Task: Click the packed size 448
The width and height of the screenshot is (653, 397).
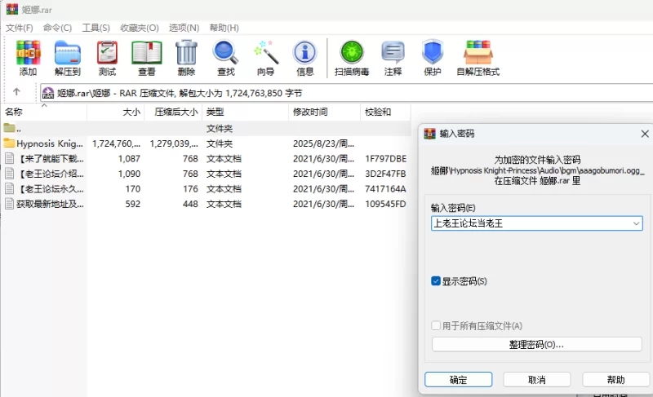Action: click(190, 204)
